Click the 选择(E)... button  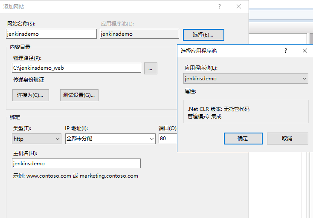pyautogui.click(x=203, y=35)
